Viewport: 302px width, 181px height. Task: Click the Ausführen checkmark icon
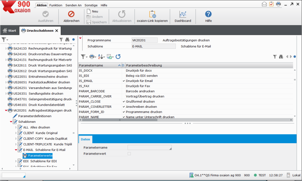click(45, 14)
